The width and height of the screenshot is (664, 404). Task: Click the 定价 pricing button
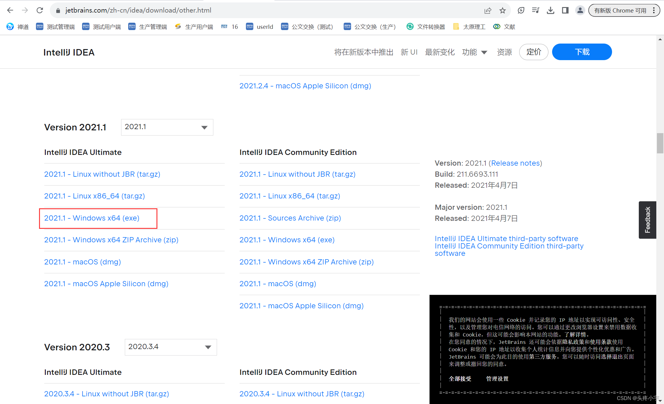[534, 52]
